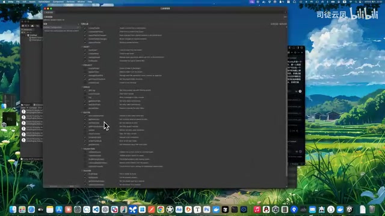The height and width of the screenshot is (216, 385).
Task: Select Main Camera in Unity Hierarchy
Action: coord(36,37)
